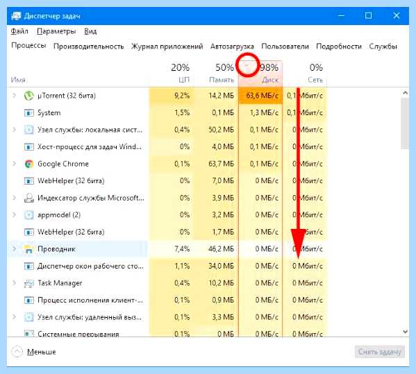Maximize the Диспетчер задач window
The height and width of the screenshot is (374, 416).
(x=369, y=16)
